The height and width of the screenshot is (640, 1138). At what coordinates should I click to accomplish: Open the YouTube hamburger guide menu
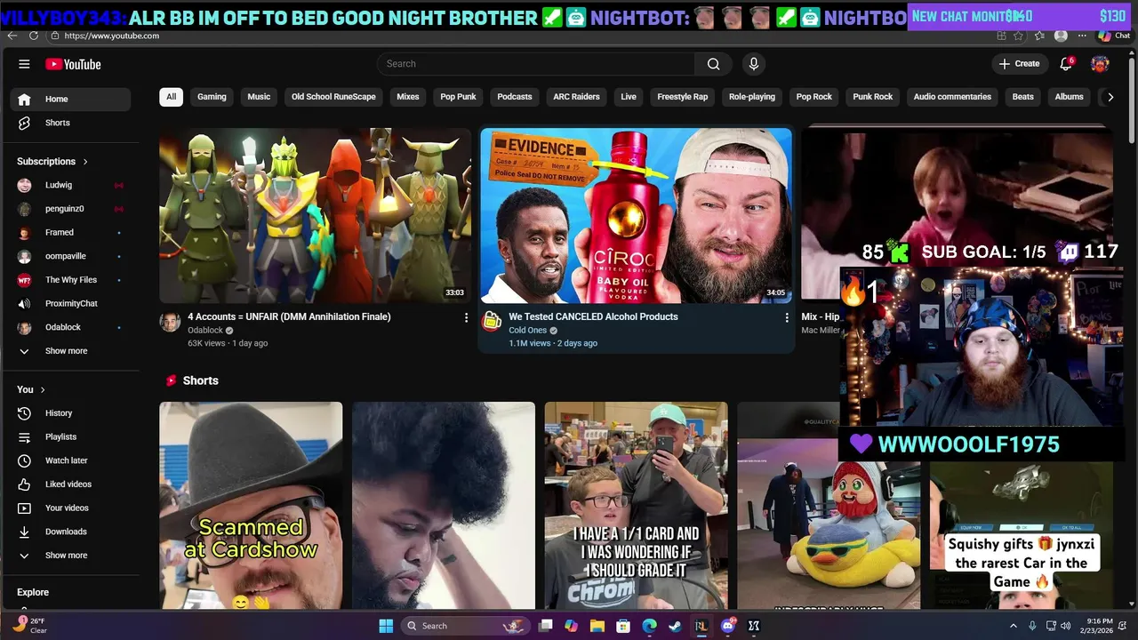coord(24,64)
